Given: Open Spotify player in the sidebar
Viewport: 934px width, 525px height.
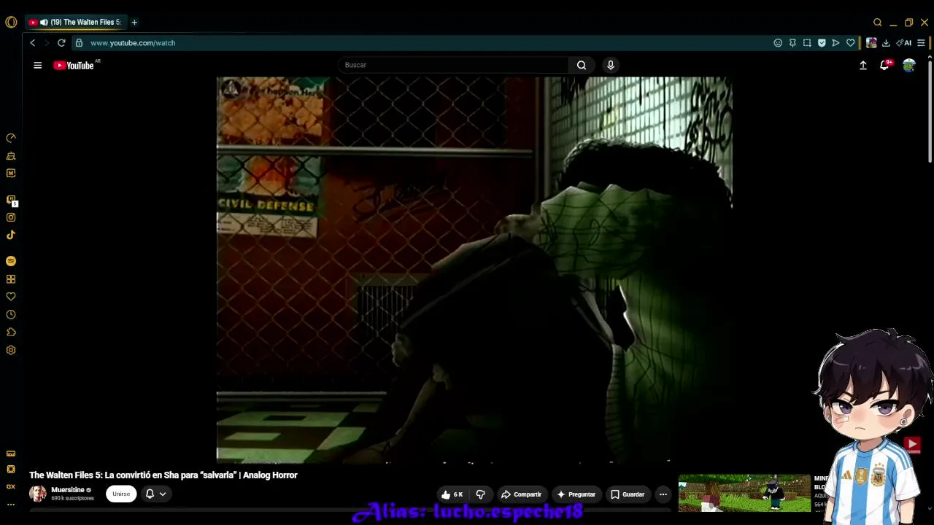Looking at the screenshot, I should [11, 261].
